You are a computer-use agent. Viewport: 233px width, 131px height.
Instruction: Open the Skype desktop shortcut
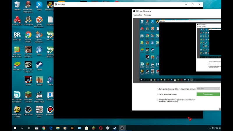39,6
